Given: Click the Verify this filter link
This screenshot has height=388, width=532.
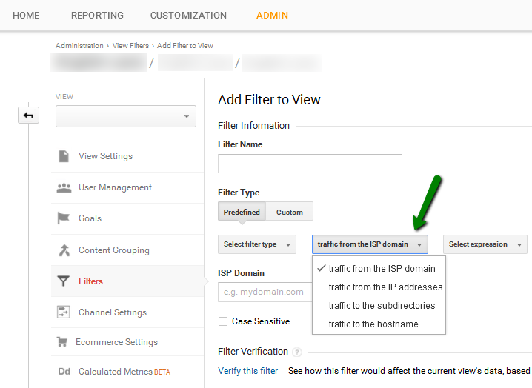Looking at the screenshot, I should pos(248,371).
